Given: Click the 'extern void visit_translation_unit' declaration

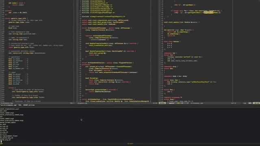Looking at the screenshot, I should click(106, 20).
